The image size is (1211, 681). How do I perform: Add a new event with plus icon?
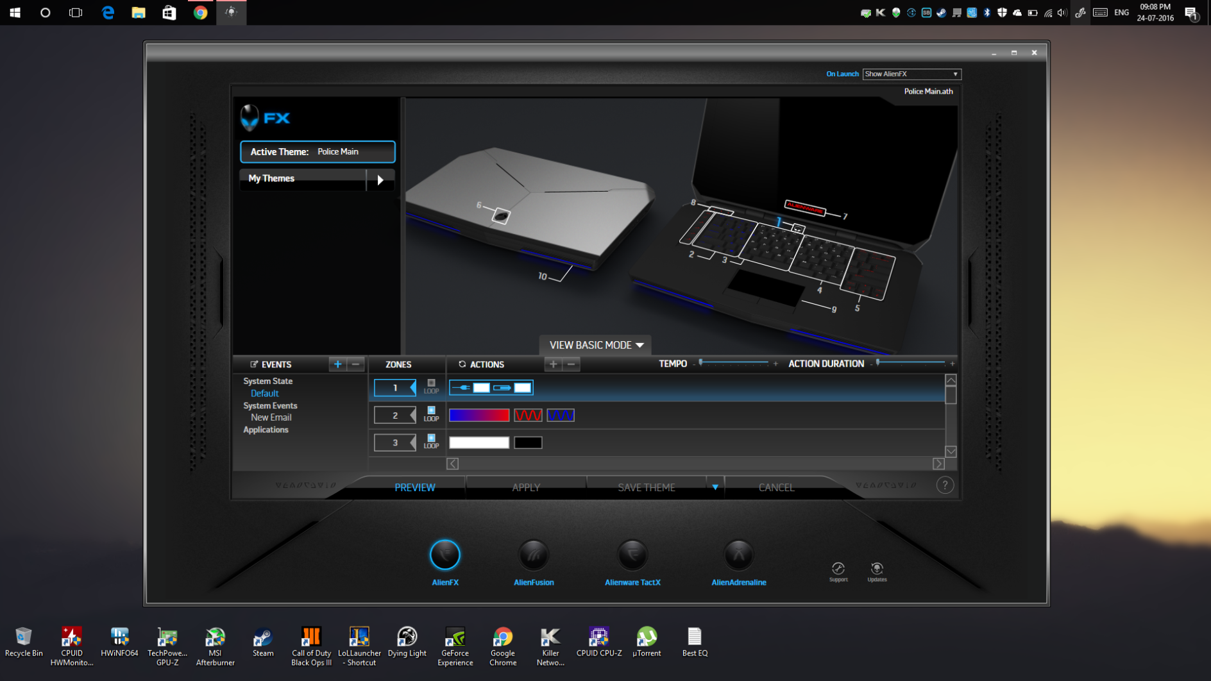(337, 364)
